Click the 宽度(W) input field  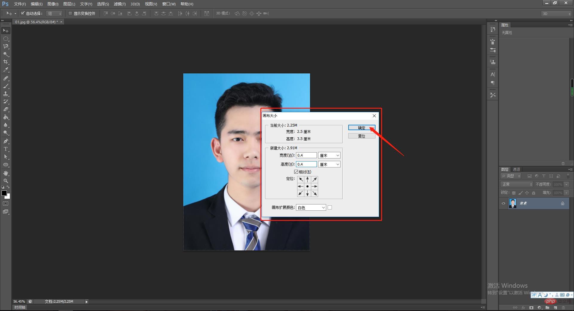pyautogui.click(x=306, y=155)
